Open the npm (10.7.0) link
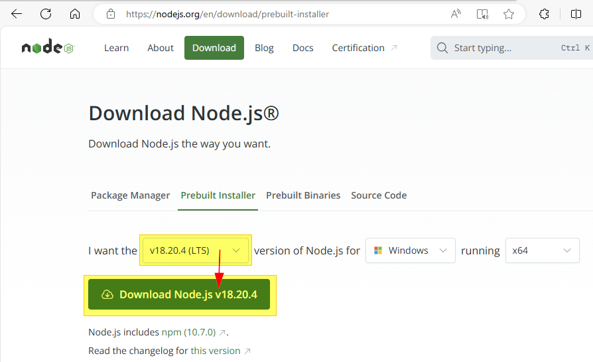Viewport: 593px width, 362px height. (x=189, y=332)
